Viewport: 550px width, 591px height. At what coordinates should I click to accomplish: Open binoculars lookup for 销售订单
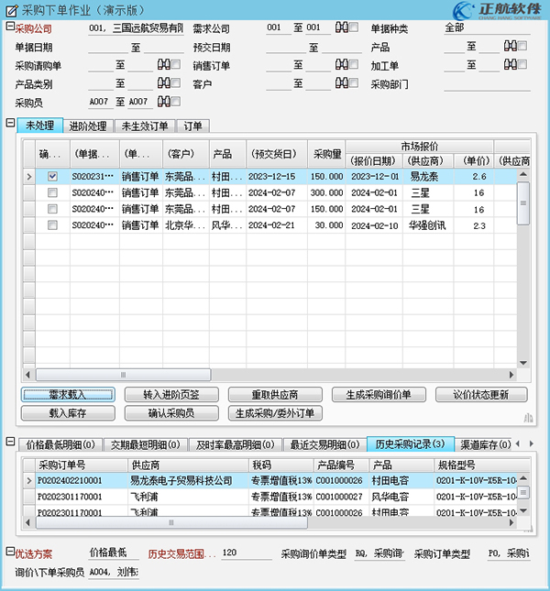pos(342,64)
